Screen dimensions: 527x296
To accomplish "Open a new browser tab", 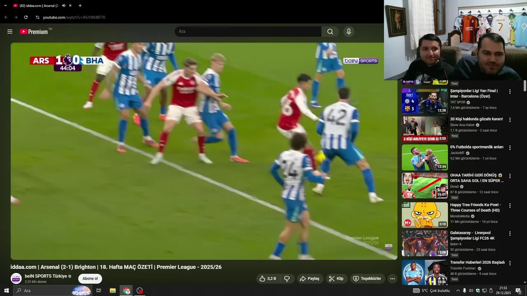I will (x=80, y=6).
